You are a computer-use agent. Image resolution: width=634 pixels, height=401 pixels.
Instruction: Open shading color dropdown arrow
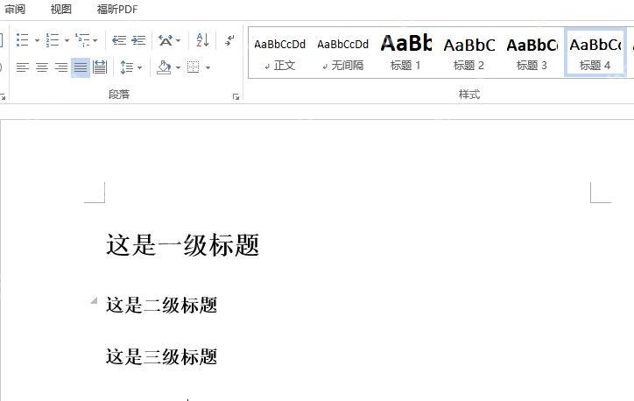click(x=179, y=67)
